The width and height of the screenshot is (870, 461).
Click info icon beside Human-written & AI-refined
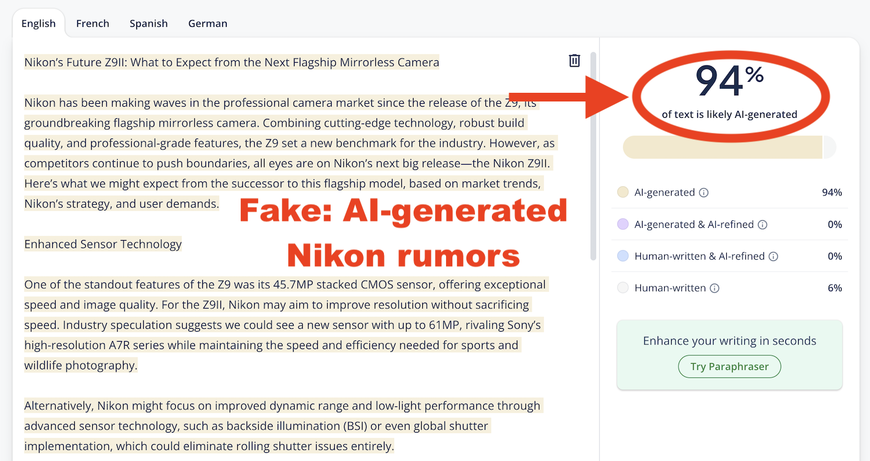click(x=773, y=256)
